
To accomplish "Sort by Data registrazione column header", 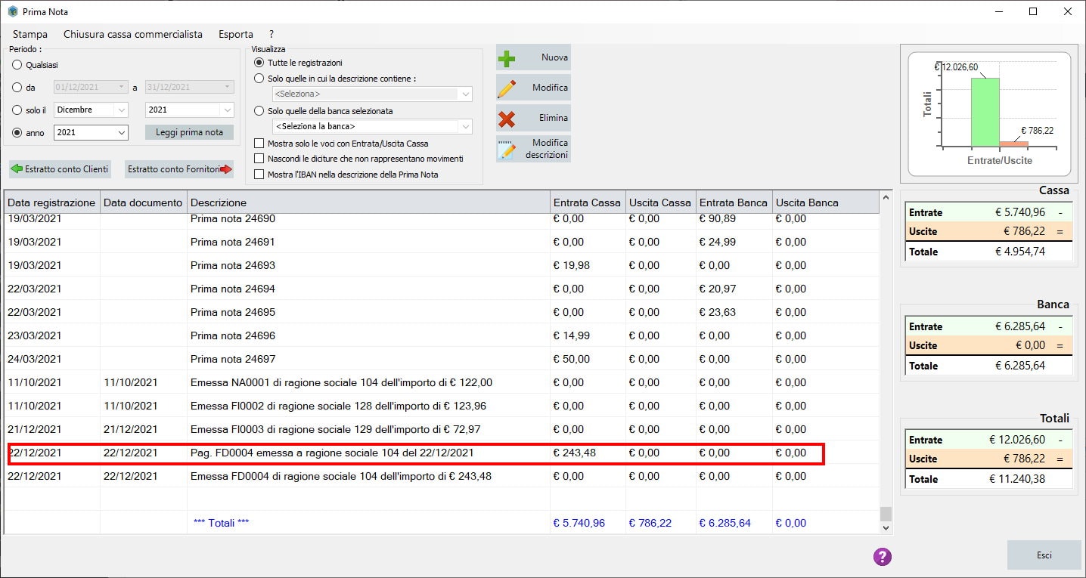I will 51,202.
